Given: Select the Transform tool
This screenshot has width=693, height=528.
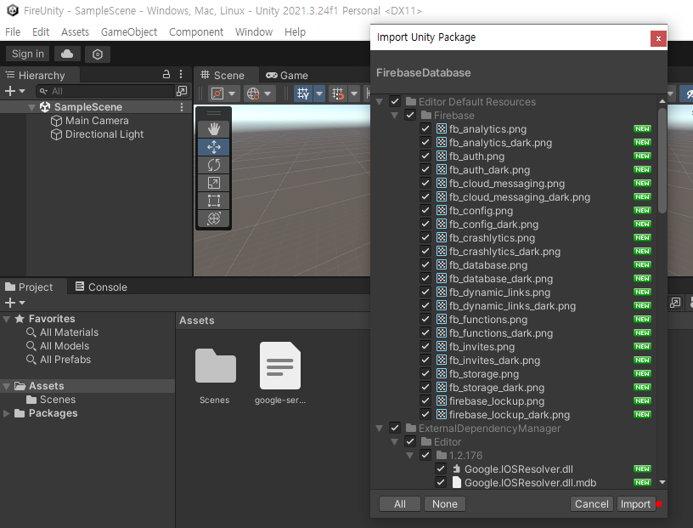Looking at the screenshot, I should click(x=214, y=219).
